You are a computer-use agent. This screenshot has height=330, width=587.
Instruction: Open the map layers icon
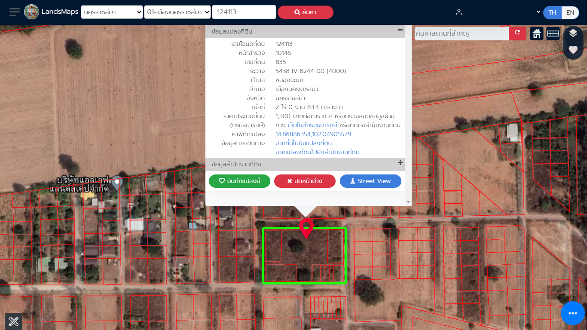tap(573, 33)
